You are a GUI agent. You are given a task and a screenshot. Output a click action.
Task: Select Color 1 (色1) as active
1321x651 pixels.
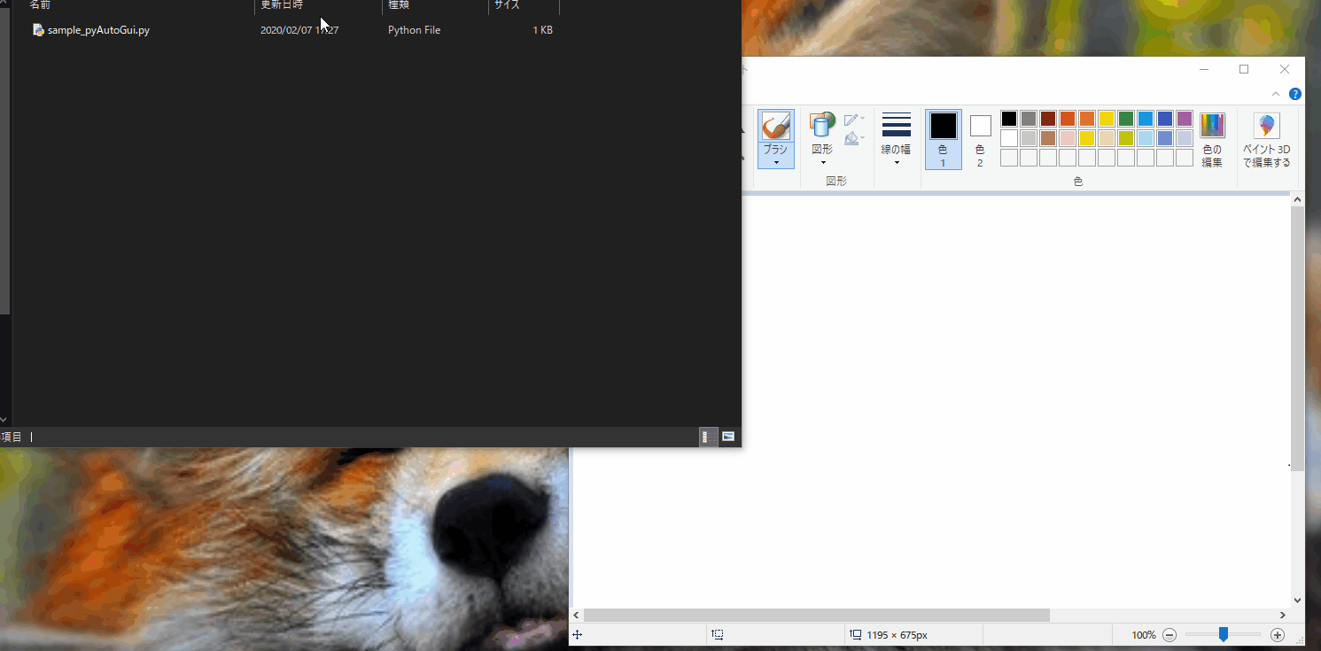943,138
